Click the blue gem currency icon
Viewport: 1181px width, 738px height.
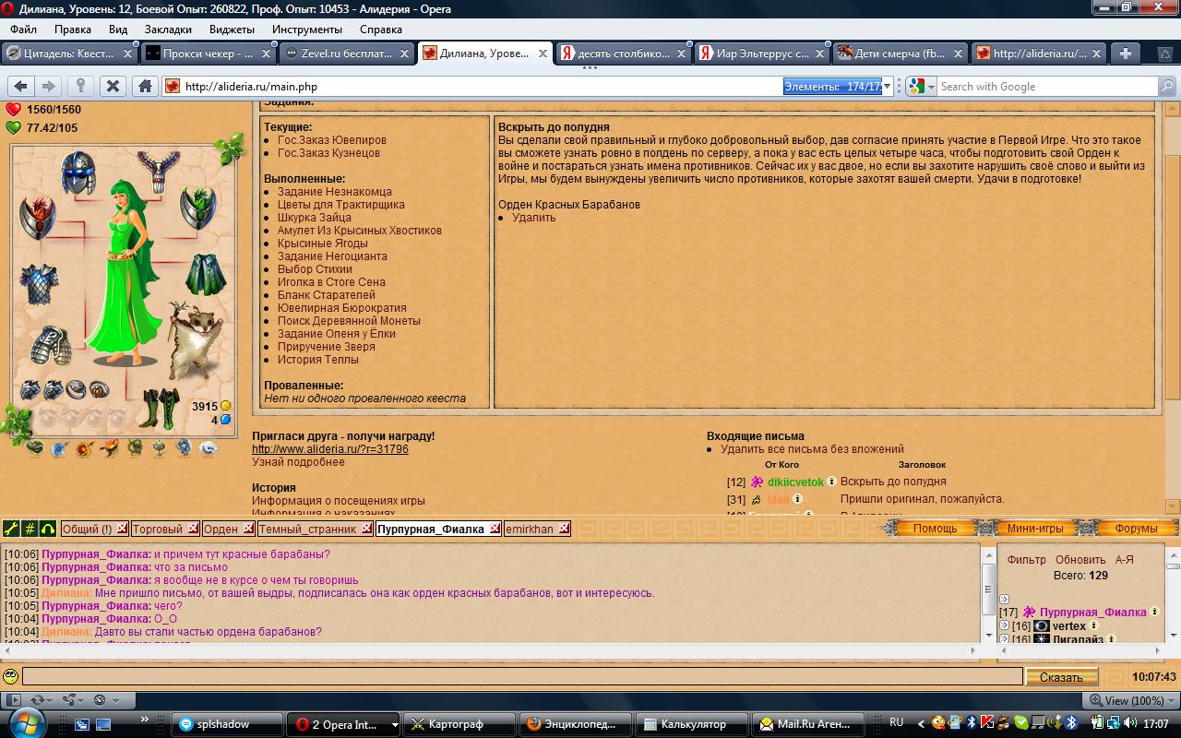coord(225,420)
